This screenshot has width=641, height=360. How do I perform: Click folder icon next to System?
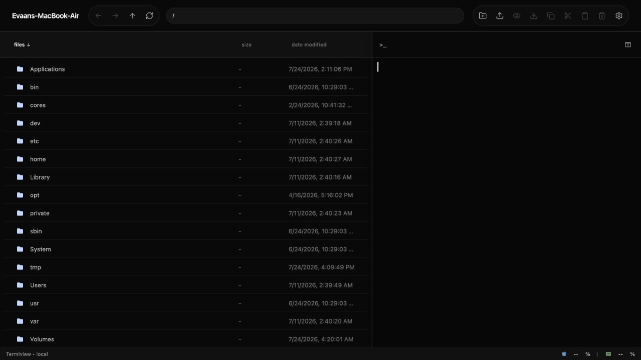coord(20,249)
